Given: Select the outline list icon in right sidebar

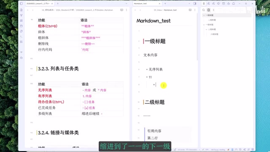Looking at the screenshot, I should click(204, 3).
